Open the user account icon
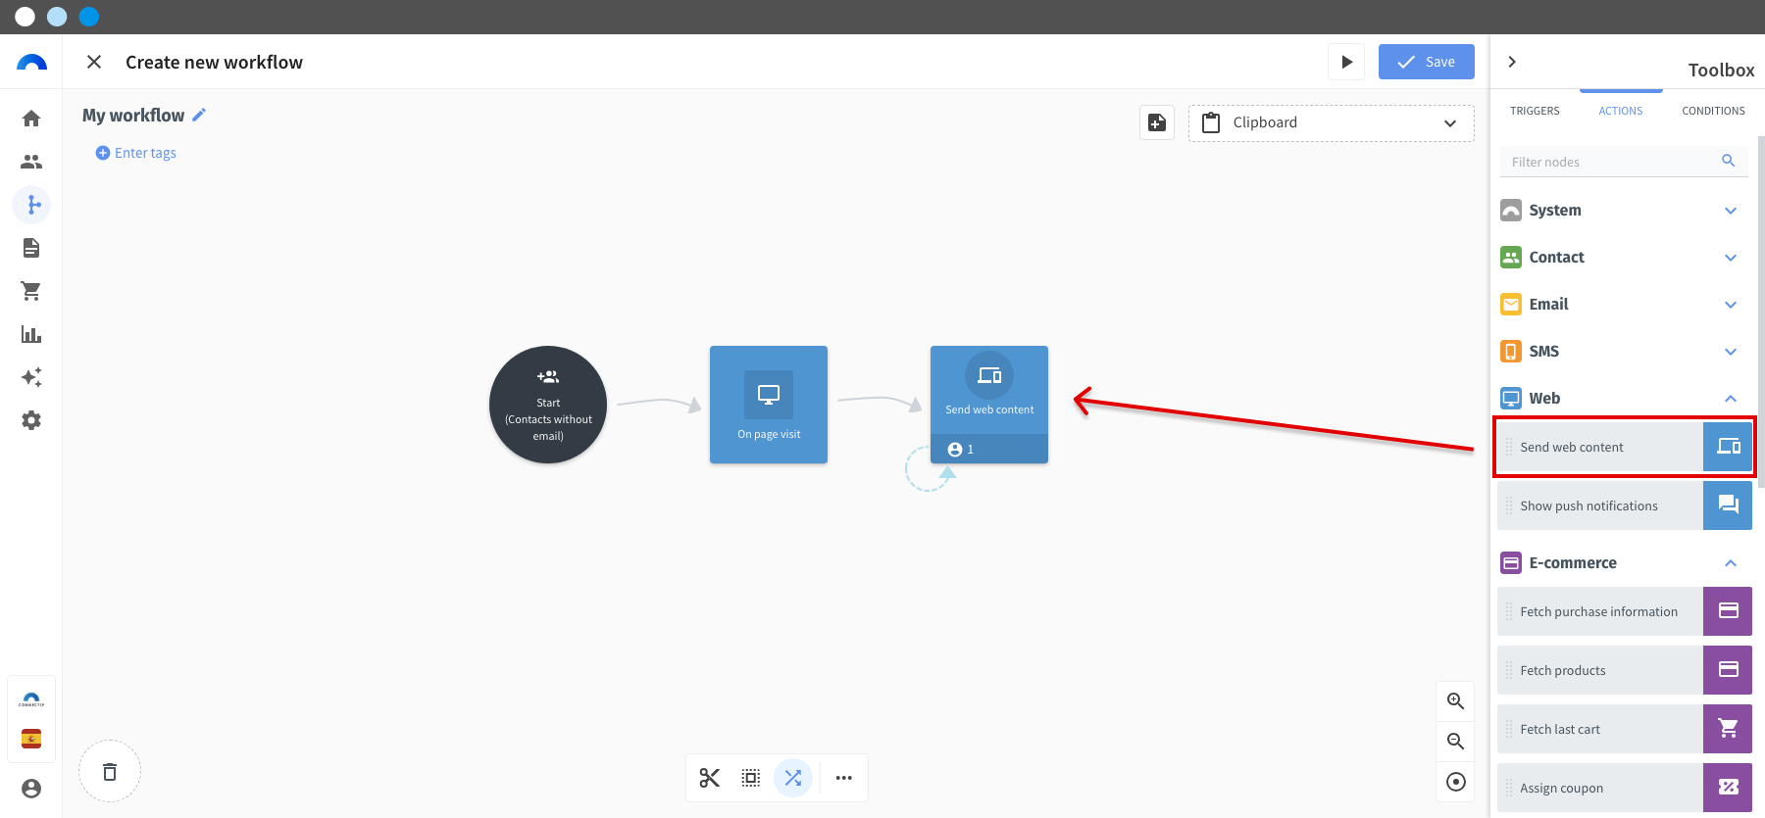This screenshot has width=1765, height=818. [31, 789]
